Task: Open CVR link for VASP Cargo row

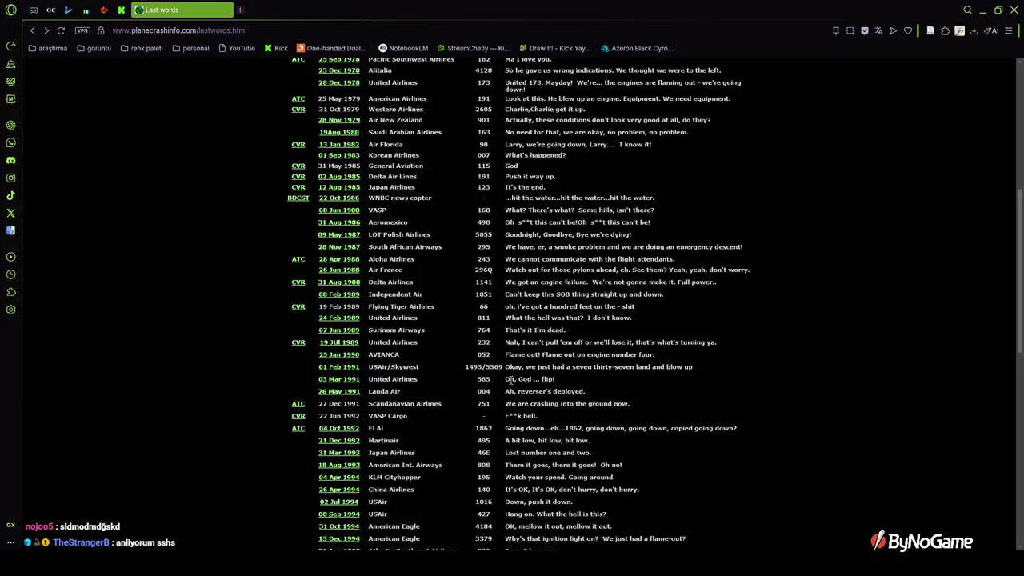Action: pyautogui.click(x=298, y=416)
